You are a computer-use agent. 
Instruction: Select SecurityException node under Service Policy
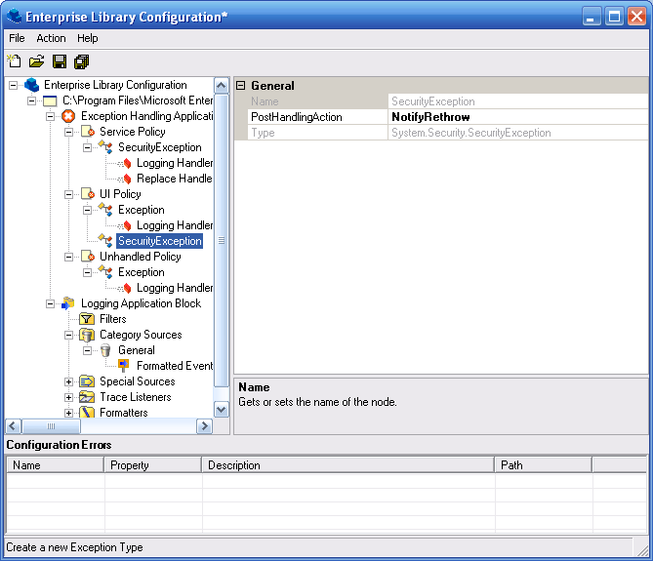159,147
